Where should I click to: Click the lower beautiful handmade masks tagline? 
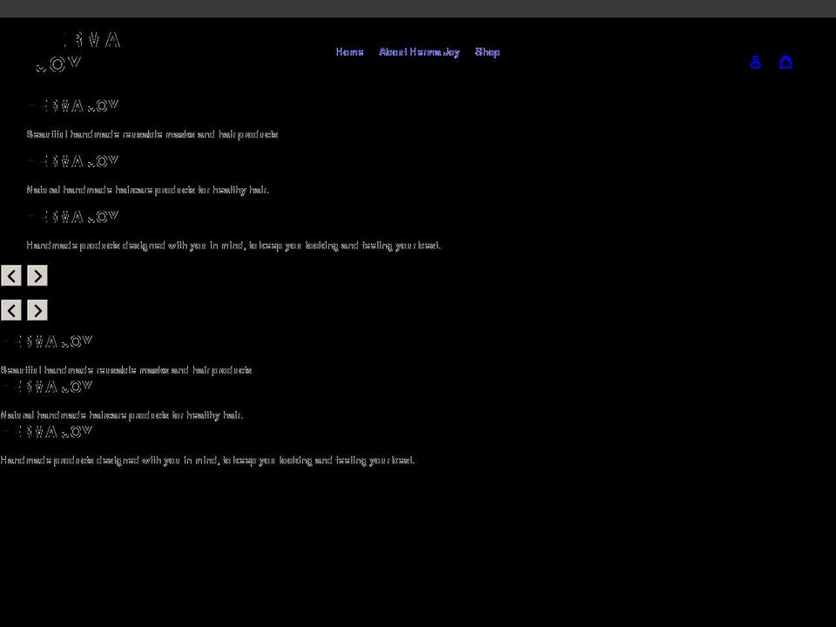click(x=125, y=369)
